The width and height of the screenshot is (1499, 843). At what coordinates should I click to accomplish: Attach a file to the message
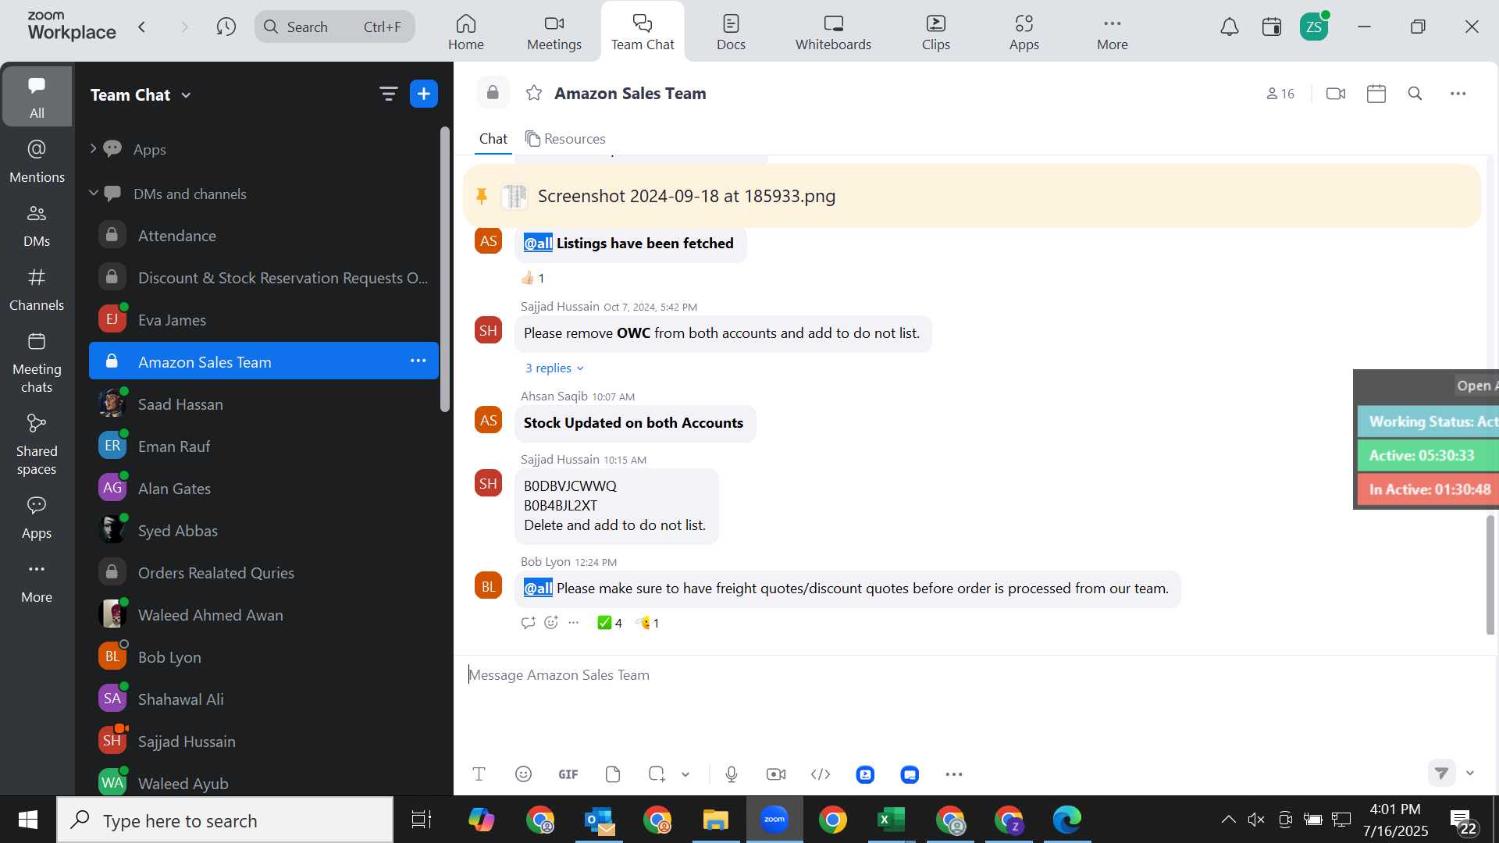point(613,774)
